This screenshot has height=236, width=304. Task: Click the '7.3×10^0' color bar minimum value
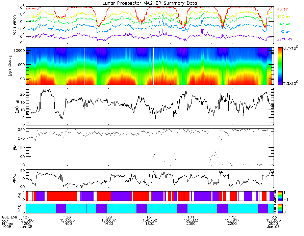coord(290,83)
